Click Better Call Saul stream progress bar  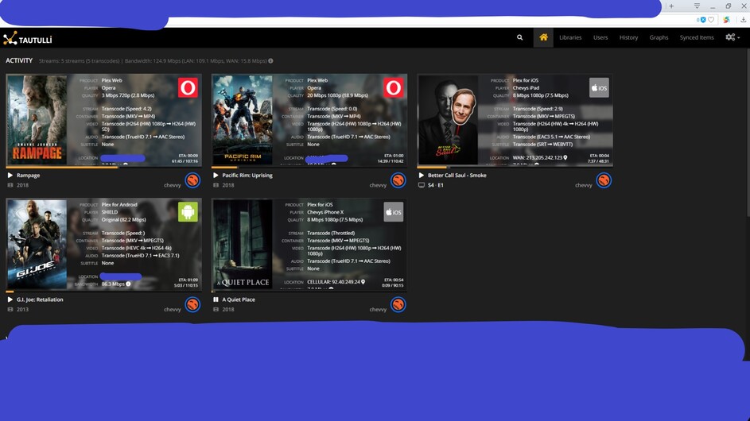[515, 168]
